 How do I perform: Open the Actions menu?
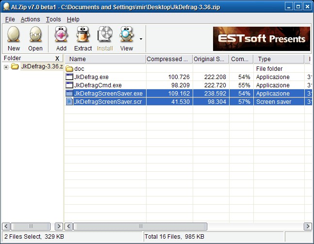31,19
